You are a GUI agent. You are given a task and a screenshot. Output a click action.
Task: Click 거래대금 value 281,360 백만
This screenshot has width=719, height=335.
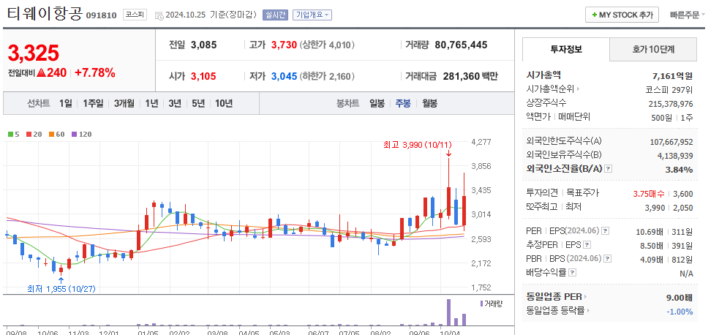(x=470, y=76)
